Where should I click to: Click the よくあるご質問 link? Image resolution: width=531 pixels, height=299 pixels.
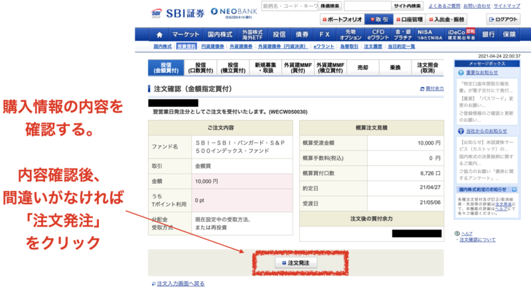tap(444, 6)
